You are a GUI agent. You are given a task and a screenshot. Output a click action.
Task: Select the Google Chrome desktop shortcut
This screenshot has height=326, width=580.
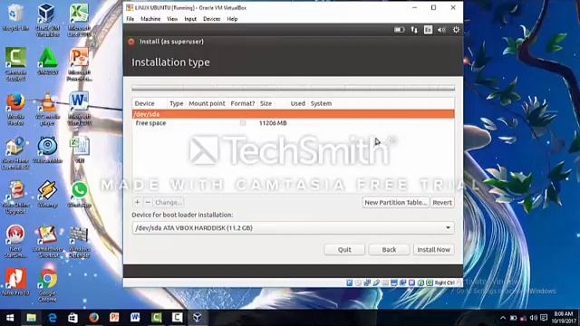click(47, 284)
